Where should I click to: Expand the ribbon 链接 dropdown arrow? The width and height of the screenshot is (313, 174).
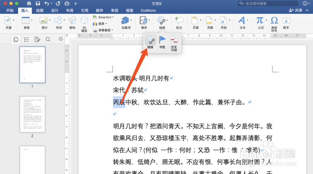(x=167, y=20)
